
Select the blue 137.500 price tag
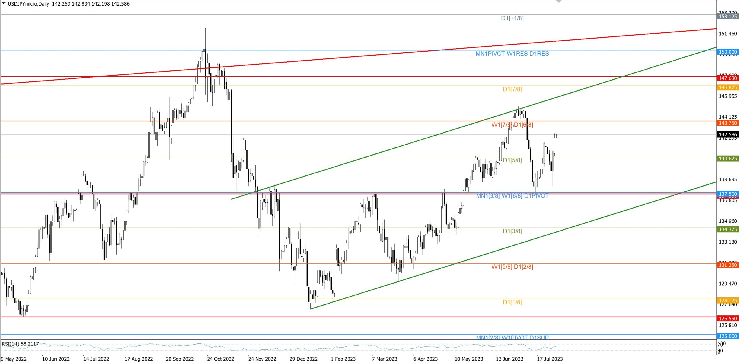coord(728,194)
